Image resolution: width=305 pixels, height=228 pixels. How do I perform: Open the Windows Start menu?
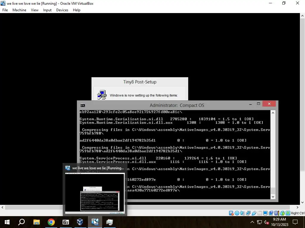pos(7,222)
